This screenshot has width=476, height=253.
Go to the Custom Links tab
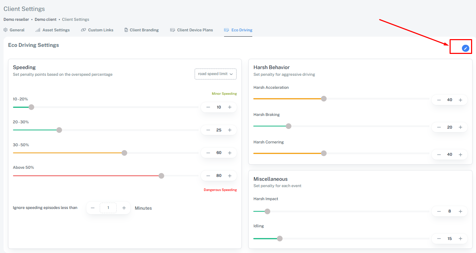(x=97, y=30)
